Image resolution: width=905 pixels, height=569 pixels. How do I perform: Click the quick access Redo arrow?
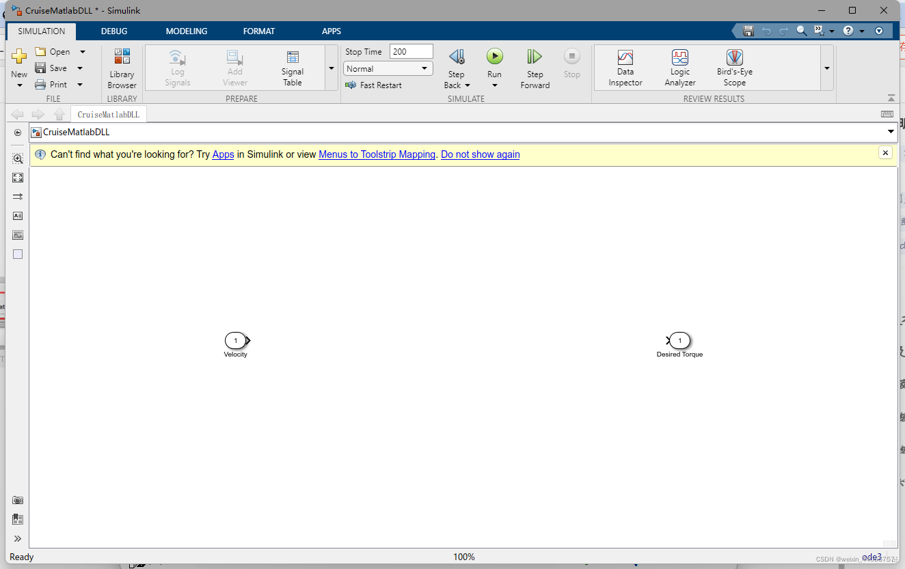coord(784,31)
